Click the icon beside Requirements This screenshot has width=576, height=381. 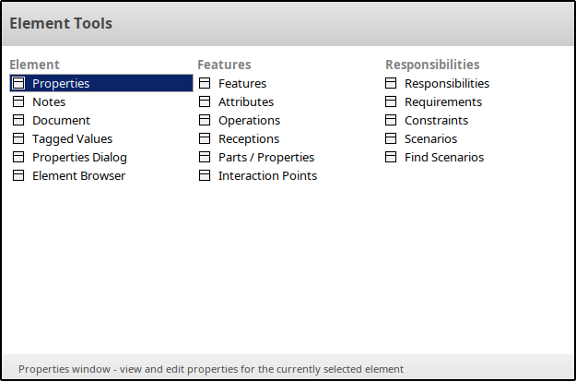(x=391, y=101)
